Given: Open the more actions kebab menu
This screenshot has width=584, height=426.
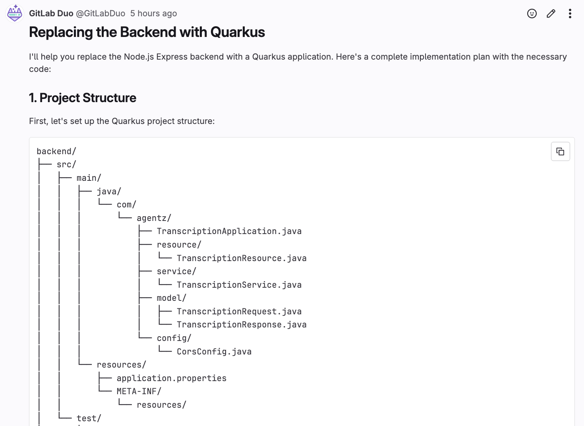Looking at the screenshot, I should click(570, 14).
